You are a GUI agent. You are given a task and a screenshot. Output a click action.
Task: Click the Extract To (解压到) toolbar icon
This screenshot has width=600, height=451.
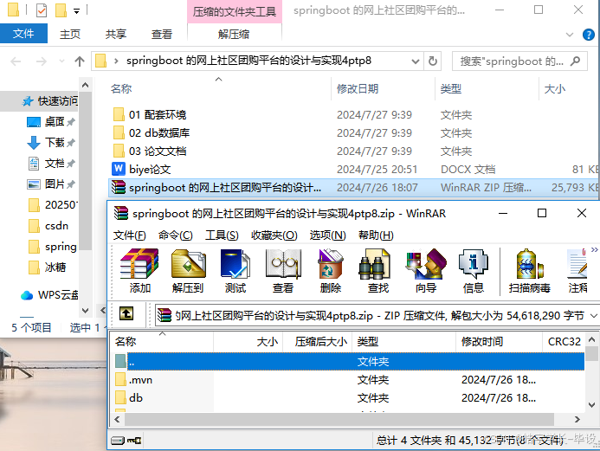pyautogui.click(x=188, y=270)
